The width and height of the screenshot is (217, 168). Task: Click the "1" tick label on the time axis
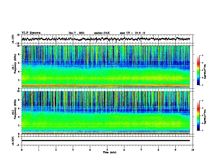pos(39,150)
